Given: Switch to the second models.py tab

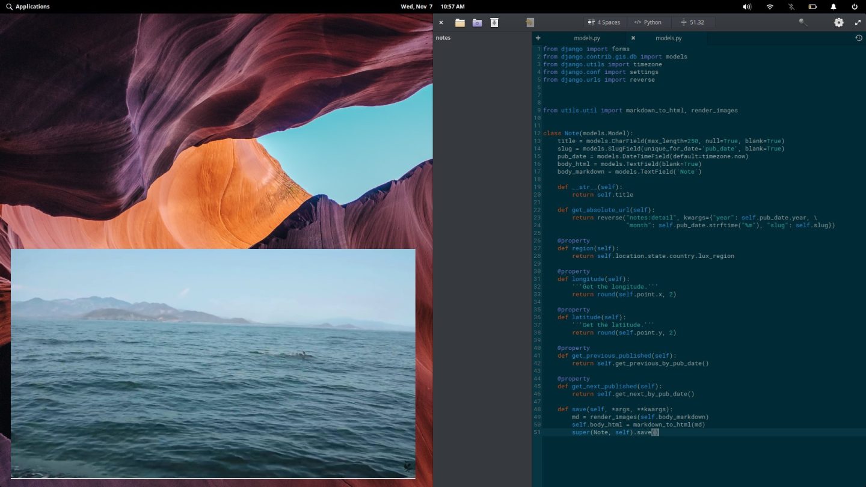Looking at the screenshot, I should (669, 37).
